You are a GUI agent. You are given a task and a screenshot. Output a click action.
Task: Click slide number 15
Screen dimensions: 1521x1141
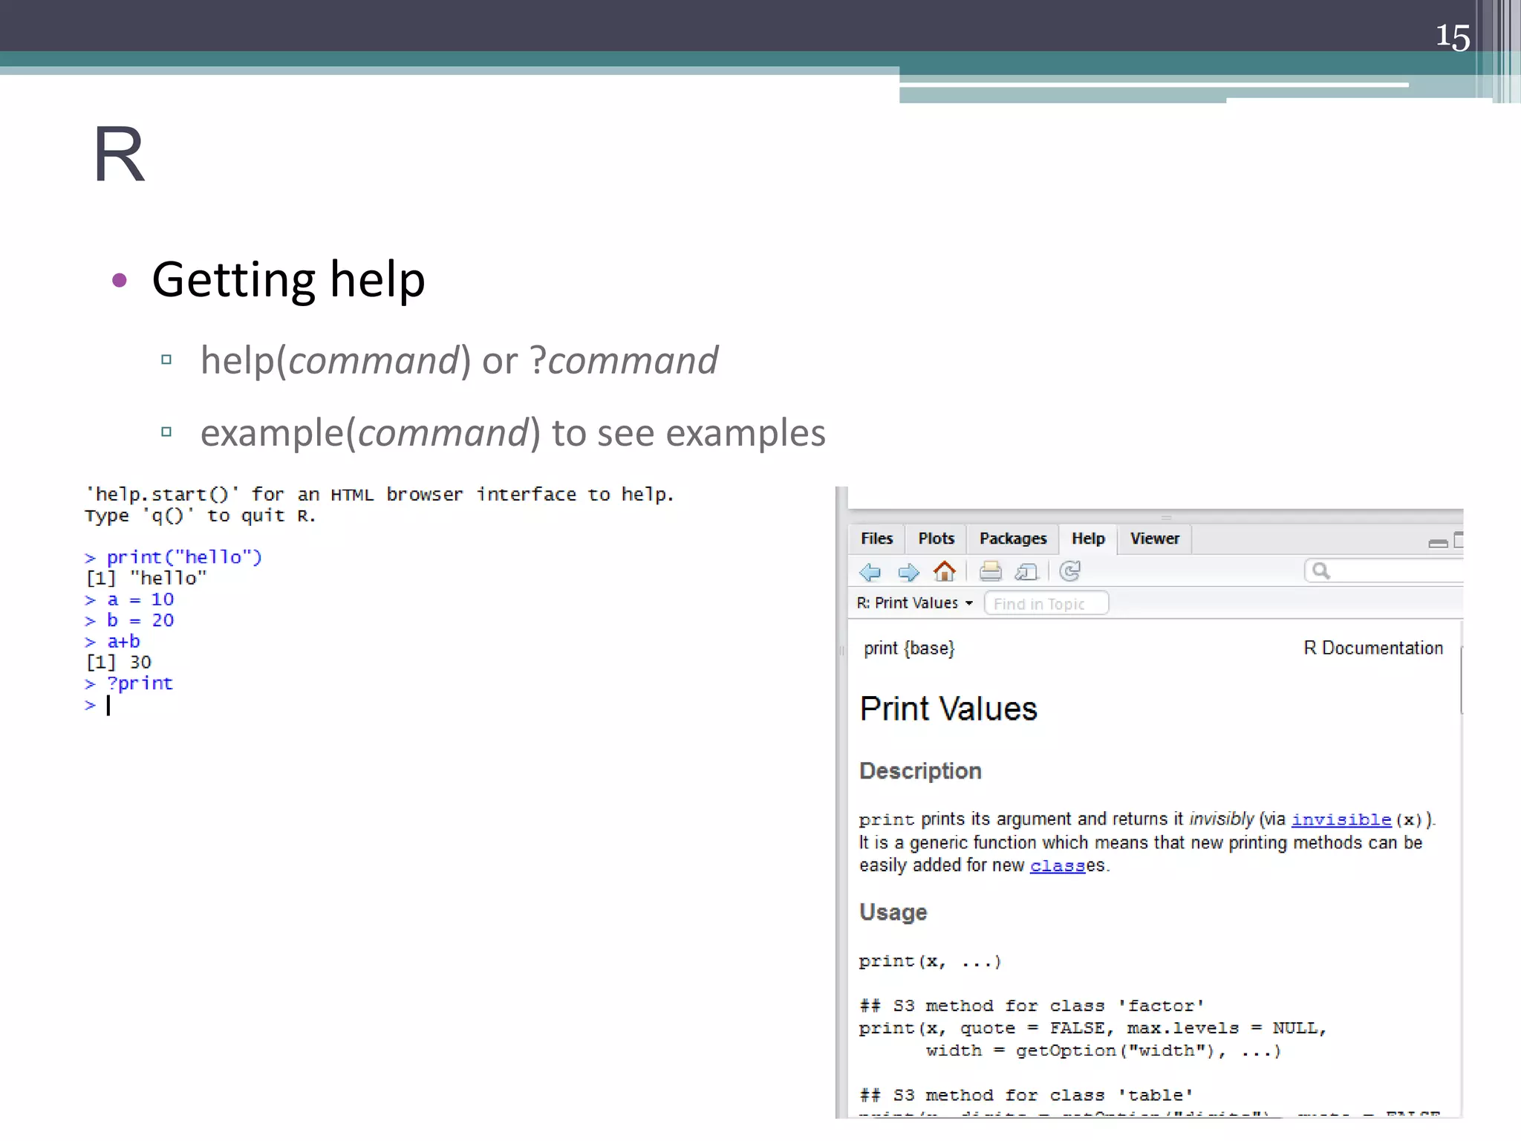point(1452,37)
